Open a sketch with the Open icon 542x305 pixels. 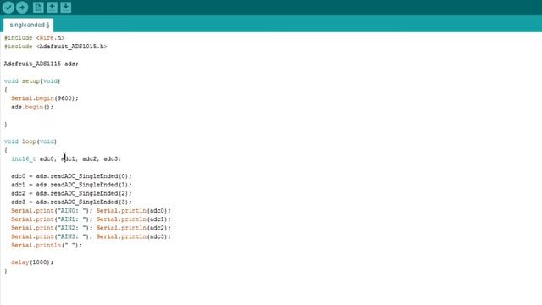tap(52, 8)
